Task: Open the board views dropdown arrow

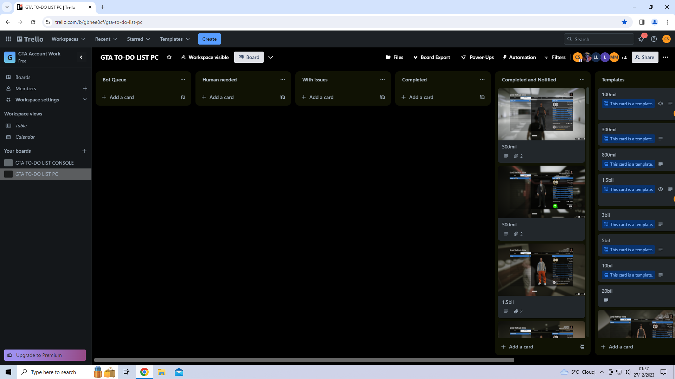Action: (x=271, y=57)
